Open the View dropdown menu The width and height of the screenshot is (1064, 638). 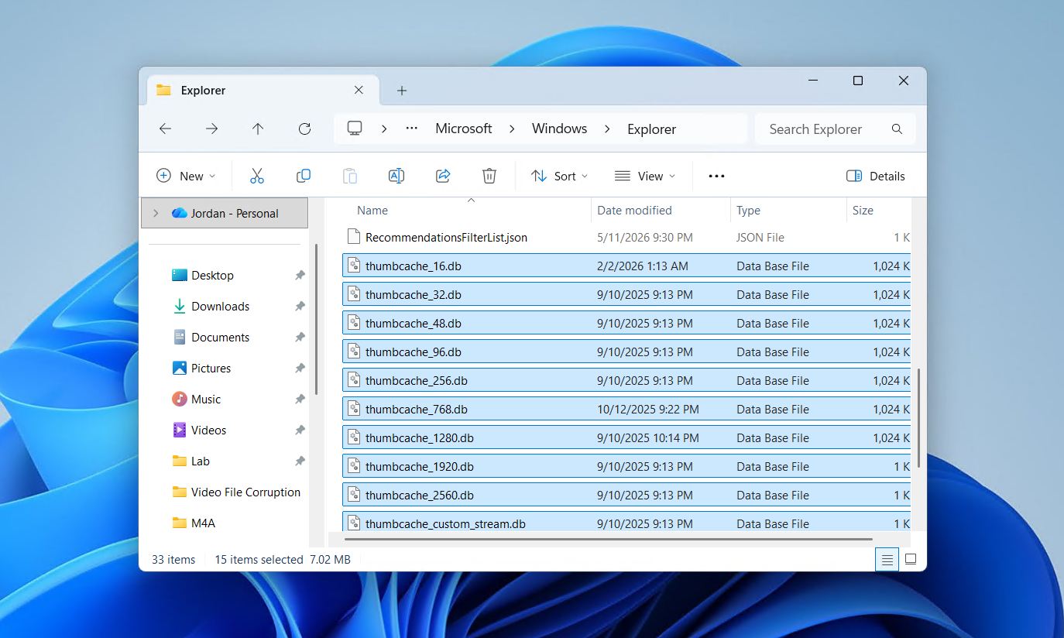click(x=644, y=176)
